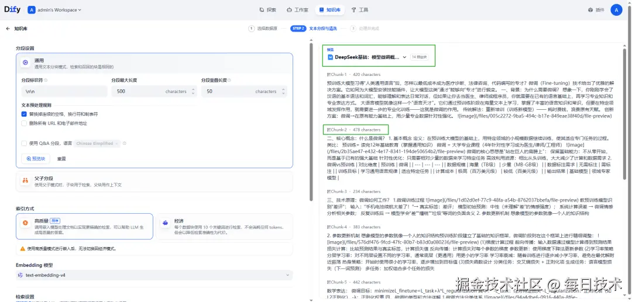Select the 父子分段 mode card
Viewport: 632px width, 302px height.
click(154, 181)
